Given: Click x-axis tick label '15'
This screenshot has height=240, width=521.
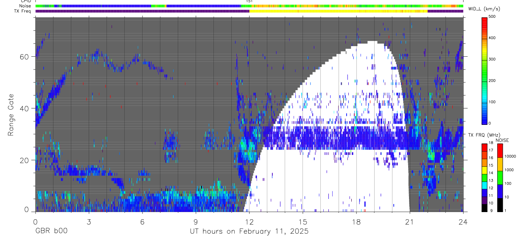Looking at the screenshot, I should 303,221.
